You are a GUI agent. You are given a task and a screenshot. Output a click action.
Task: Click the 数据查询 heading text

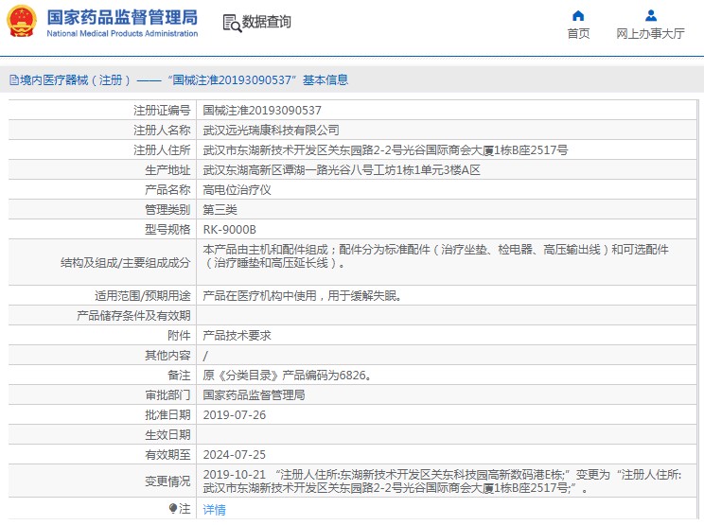pyautogui.click(x=267, y=22)
